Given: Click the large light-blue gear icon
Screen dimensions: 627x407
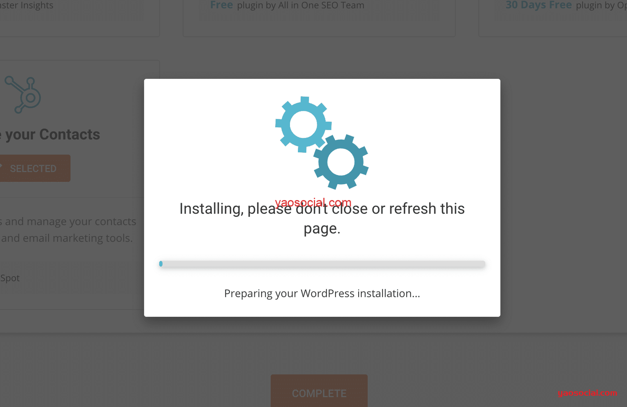Looking at the screenshot, I should click(x=303, y=125).
